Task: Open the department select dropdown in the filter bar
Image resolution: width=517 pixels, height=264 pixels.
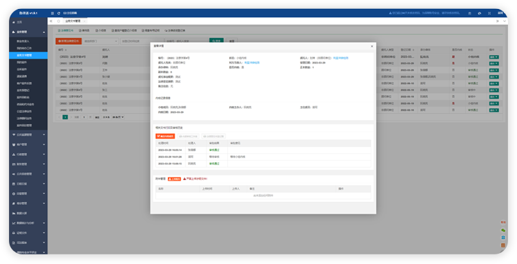Action: (x=100, y=41)
